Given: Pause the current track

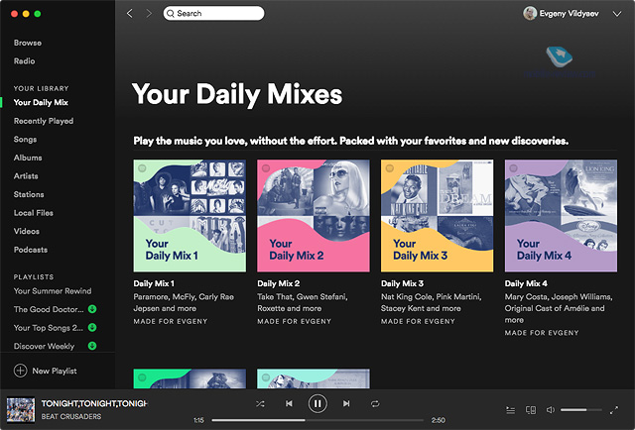Looking at the screenshot, I should [x=317, y=403].
